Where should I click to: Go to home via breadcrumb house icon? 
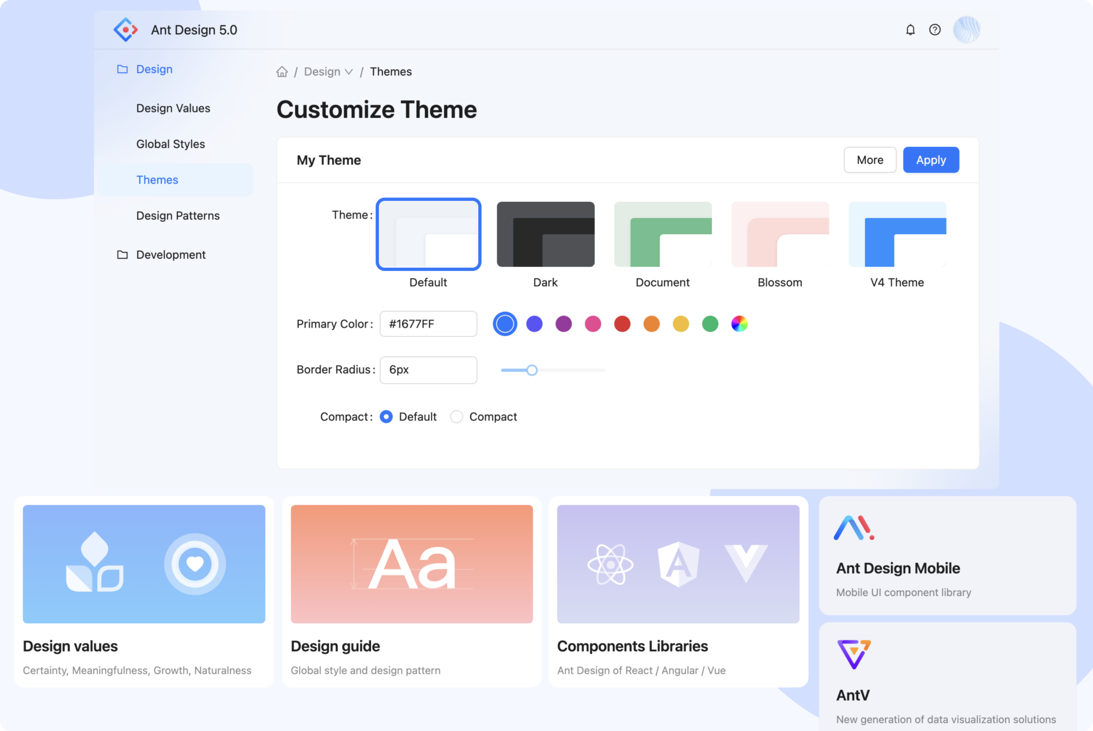282,71
